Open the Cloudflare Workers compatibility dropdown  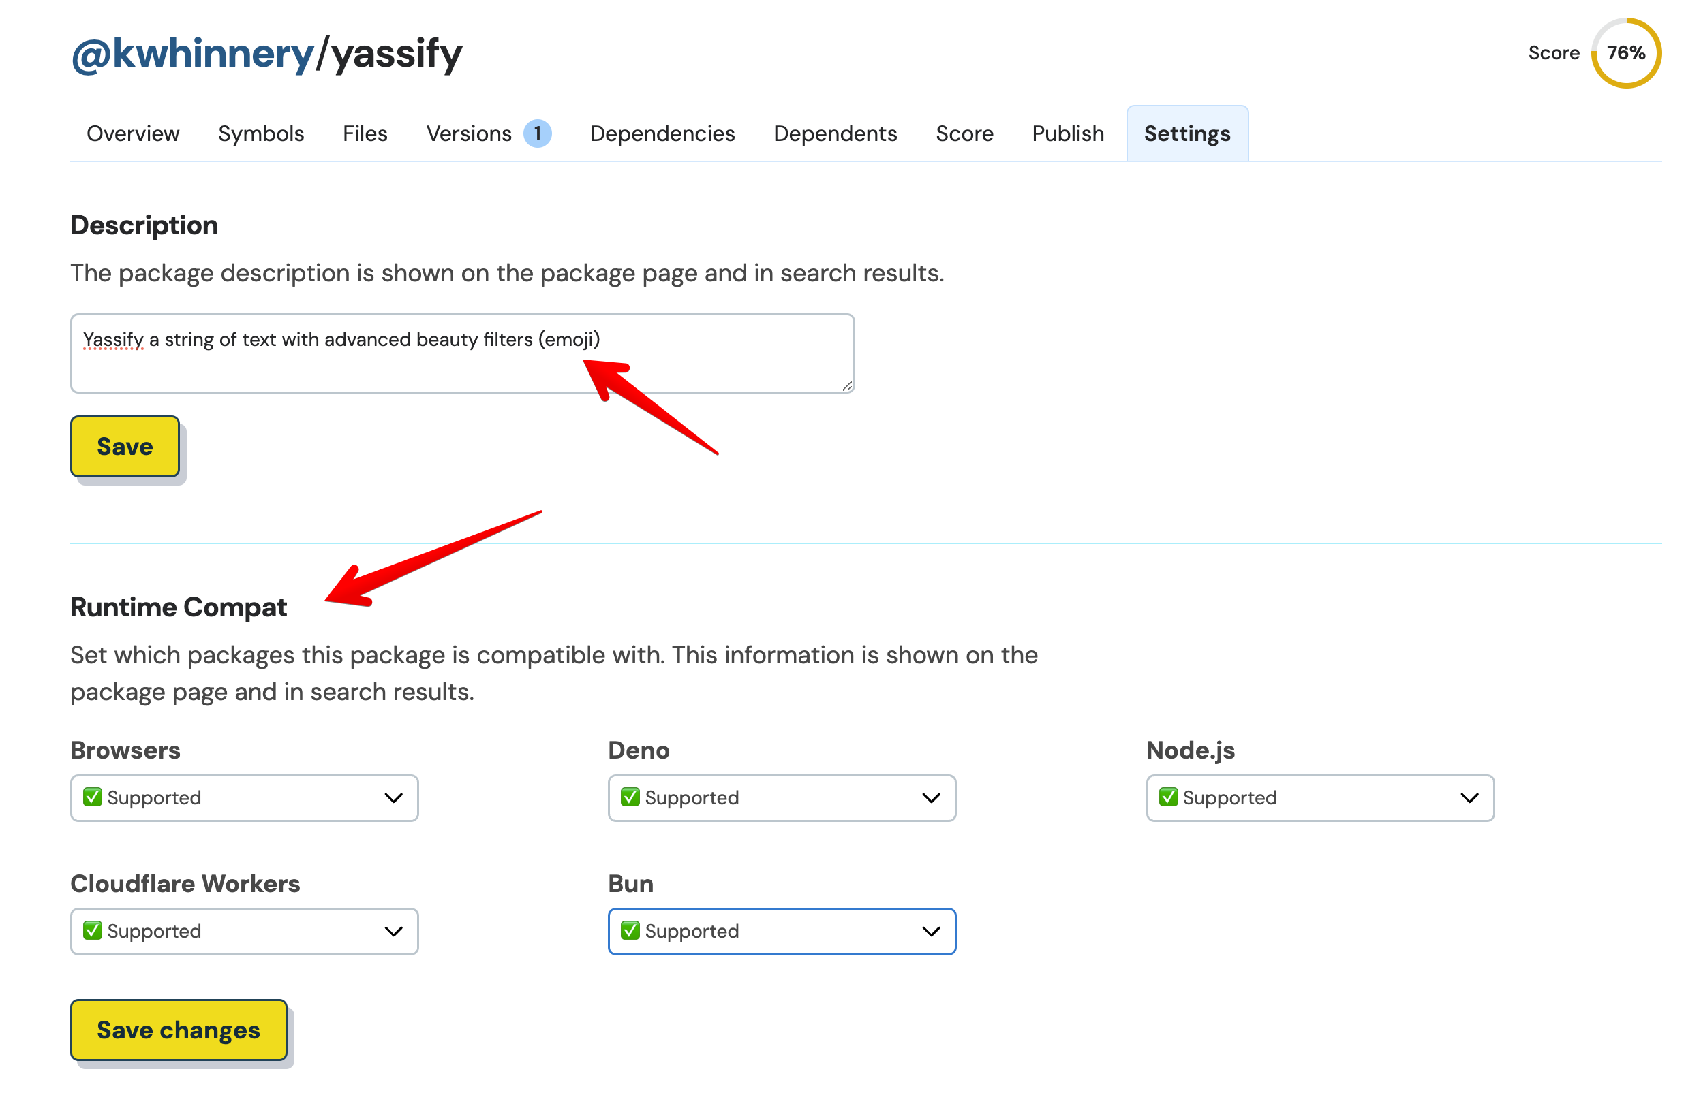pyautogui.click(x=243, y=932)
